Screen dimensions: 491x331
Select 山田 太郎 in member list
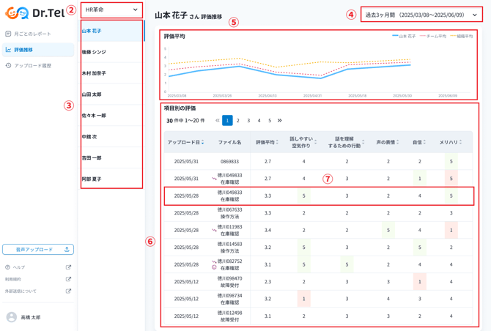pyautogui.click(x=111, y=94)
